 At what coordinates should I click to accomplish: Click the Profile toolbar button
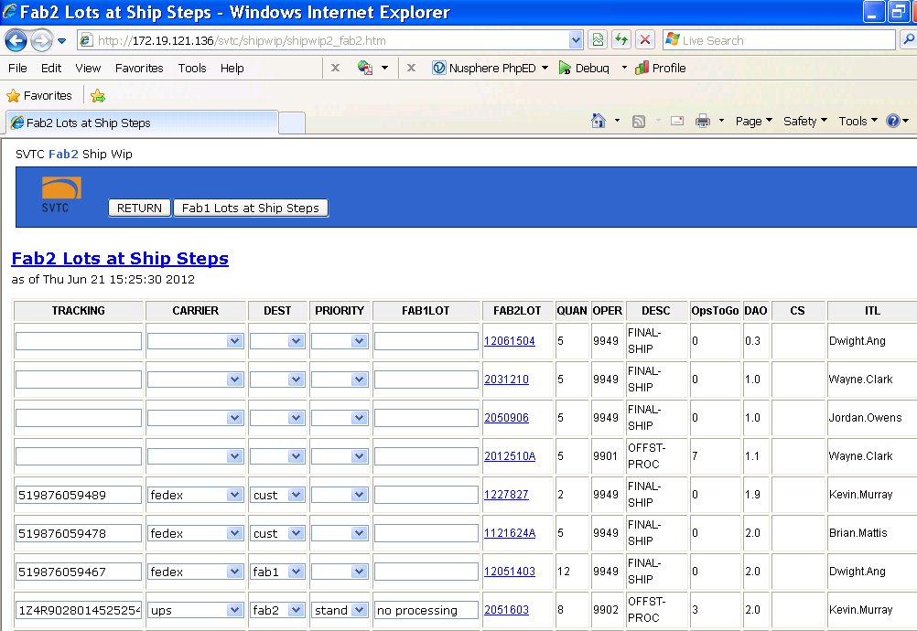click(x=661, y=68)
